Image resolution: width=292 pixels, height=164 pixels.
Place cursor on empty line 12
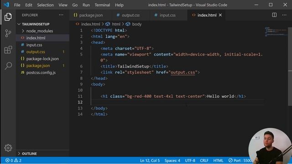coord(177,102)
